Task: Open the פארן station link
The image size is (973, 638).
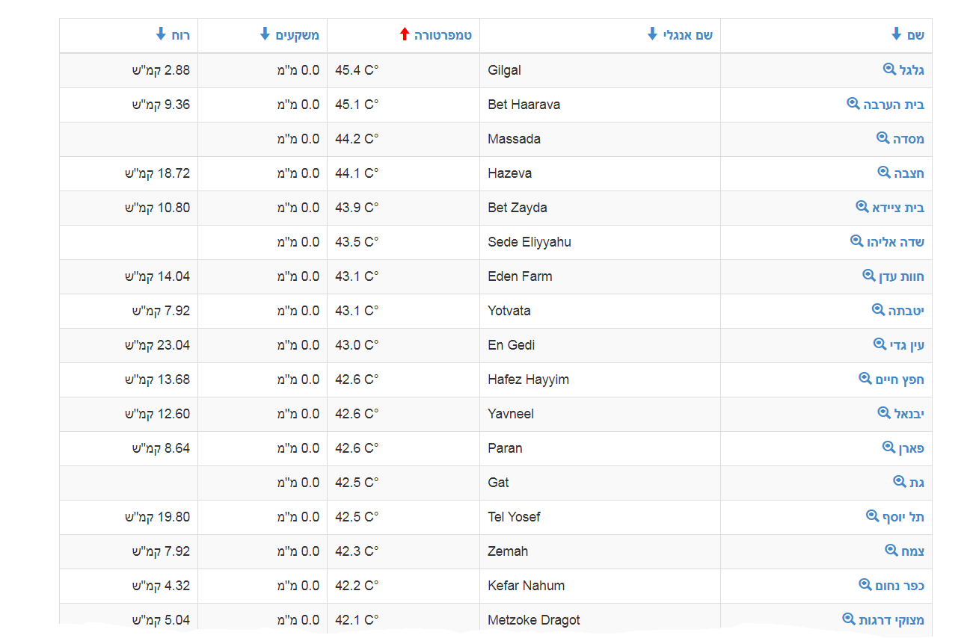Action: click(x=911, y=448)
